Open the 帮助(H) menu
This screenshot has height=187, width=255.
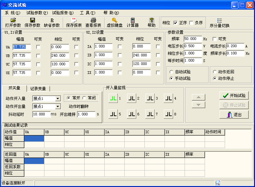coord(111,13)
